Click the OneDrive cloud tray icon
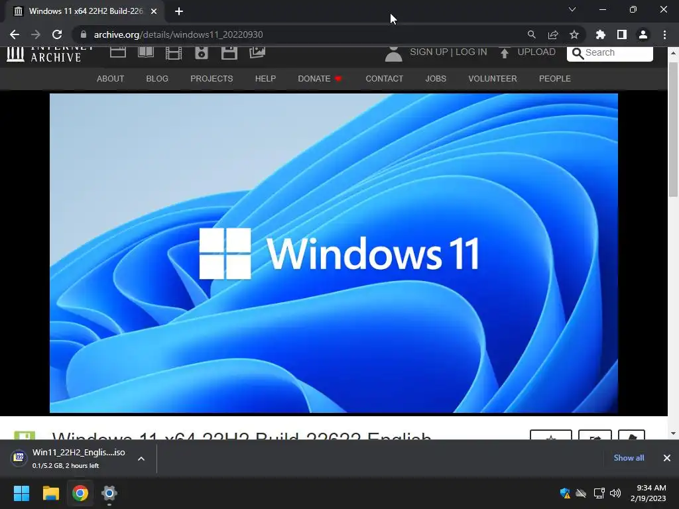 [x=581, y=493]
